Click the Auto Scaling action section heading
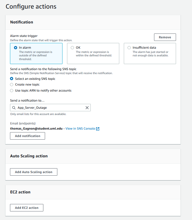 29,156
